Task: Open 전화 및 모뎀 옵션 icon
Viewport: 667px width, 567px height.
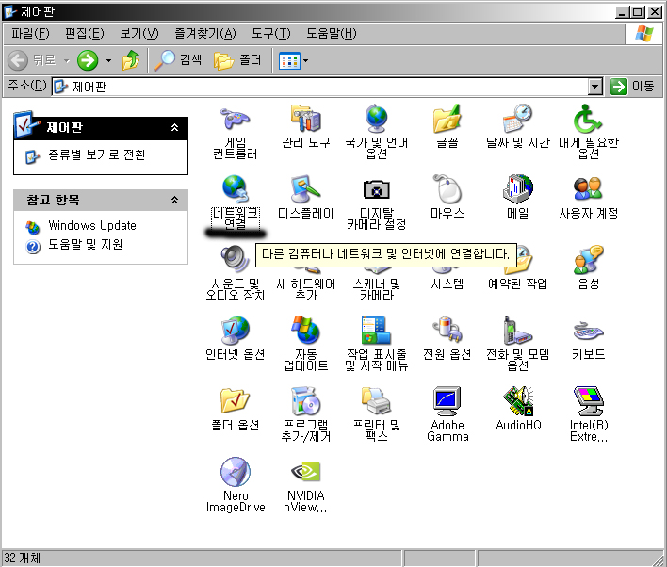Action: tap(518, 330)
